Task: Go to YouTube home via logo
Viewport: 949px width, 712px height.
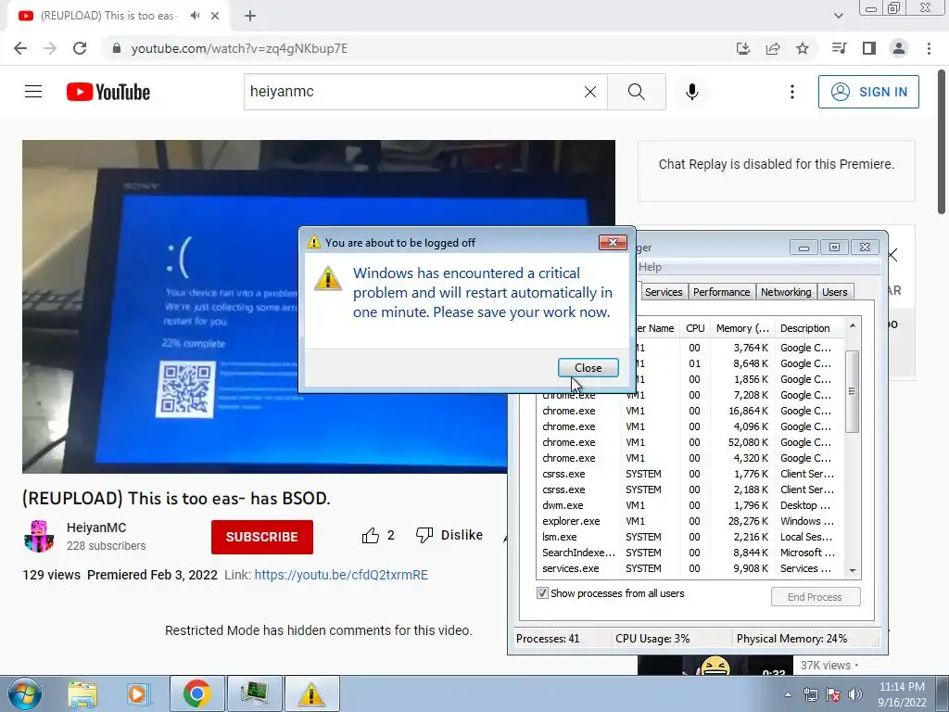Action: pyautogui.click(x=108, y=92)
